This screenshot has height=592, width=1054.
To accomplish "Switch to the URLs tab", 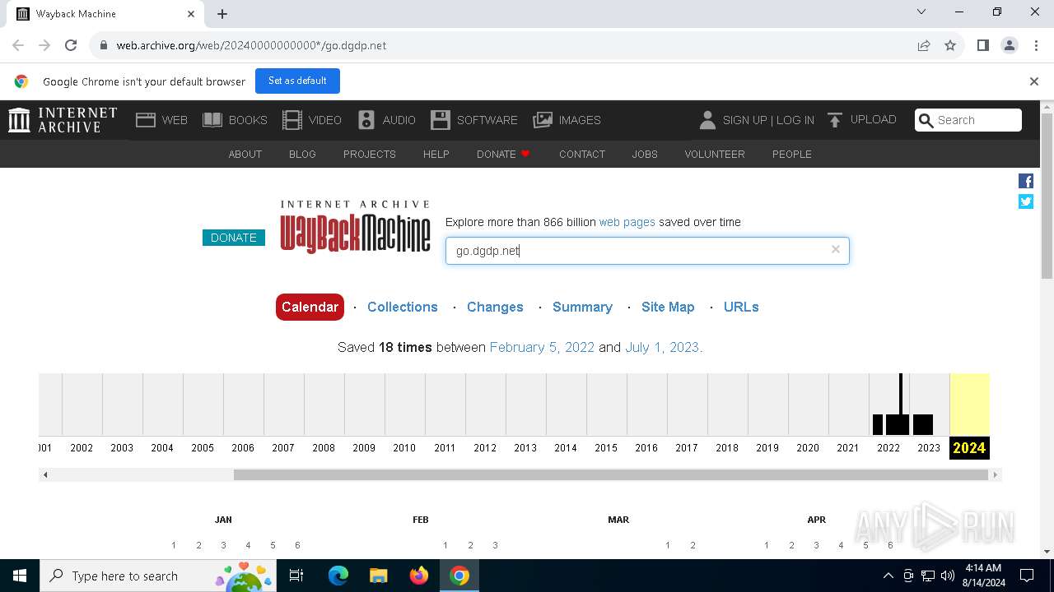I will pyautogui.click(x=741, y=307).
